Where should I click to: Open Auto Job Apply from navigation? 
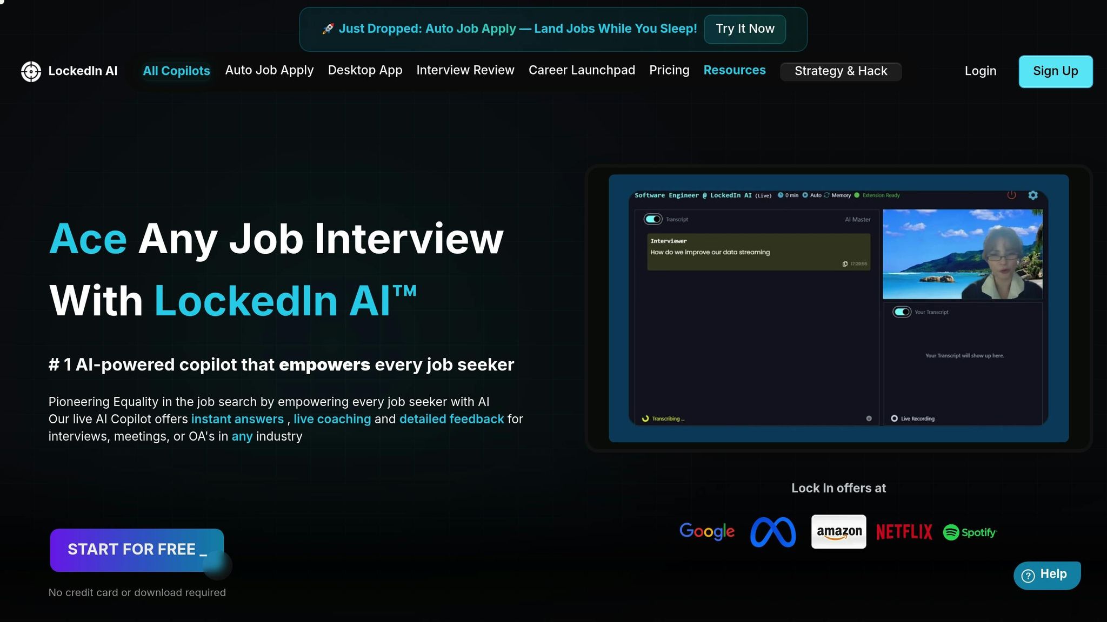[x=269, y=70]
